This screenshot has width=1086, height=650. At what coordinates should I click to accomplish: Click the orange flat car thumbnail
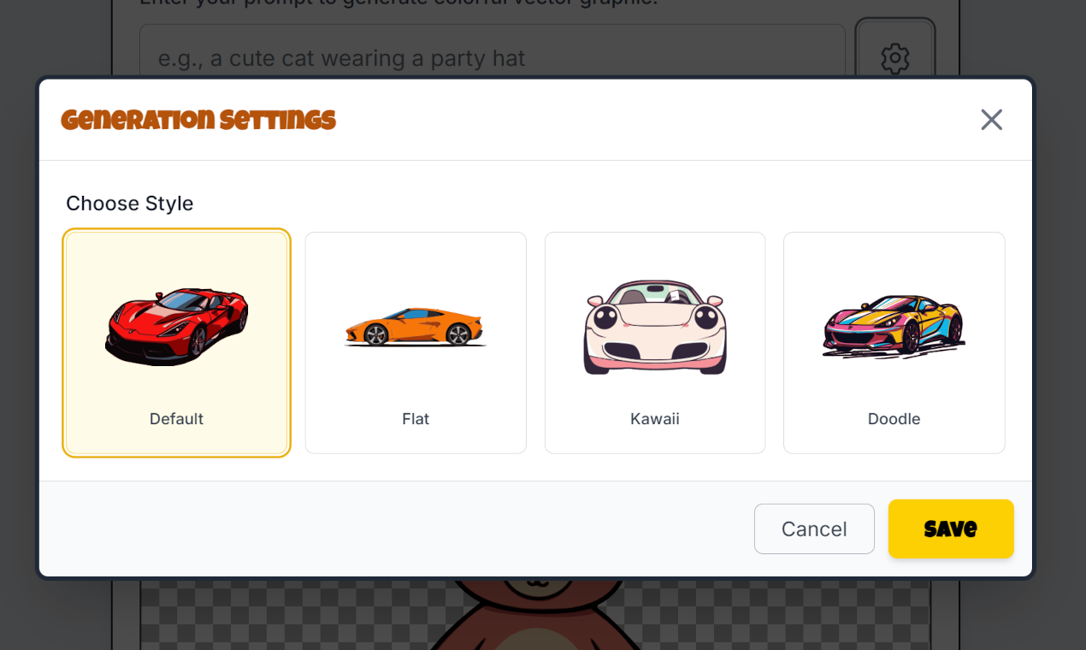click(x=416, y=327)
